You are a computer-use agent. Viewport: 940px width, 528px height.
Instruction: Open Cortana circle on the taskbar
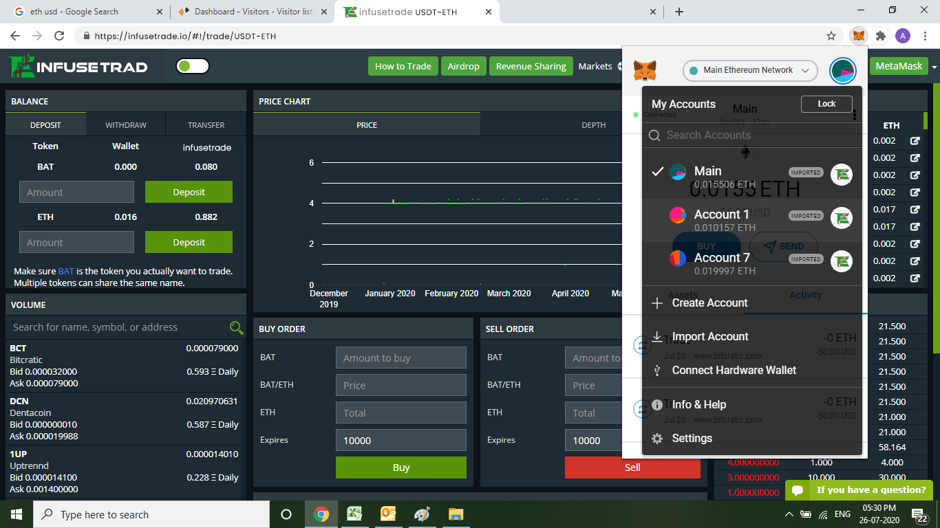286,514
